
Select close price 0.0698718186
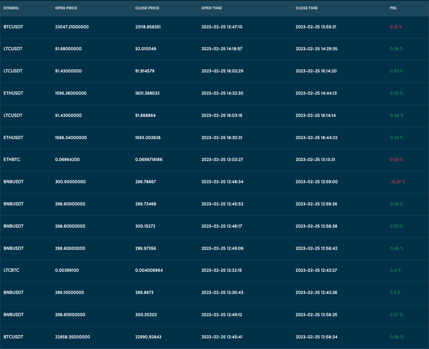[149, 159]
